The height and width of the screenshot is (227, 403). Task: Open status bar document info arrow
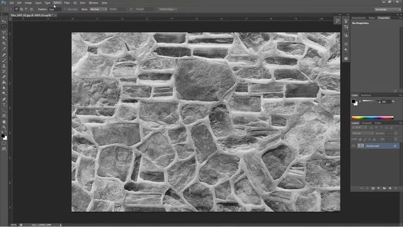pos(61,224)
